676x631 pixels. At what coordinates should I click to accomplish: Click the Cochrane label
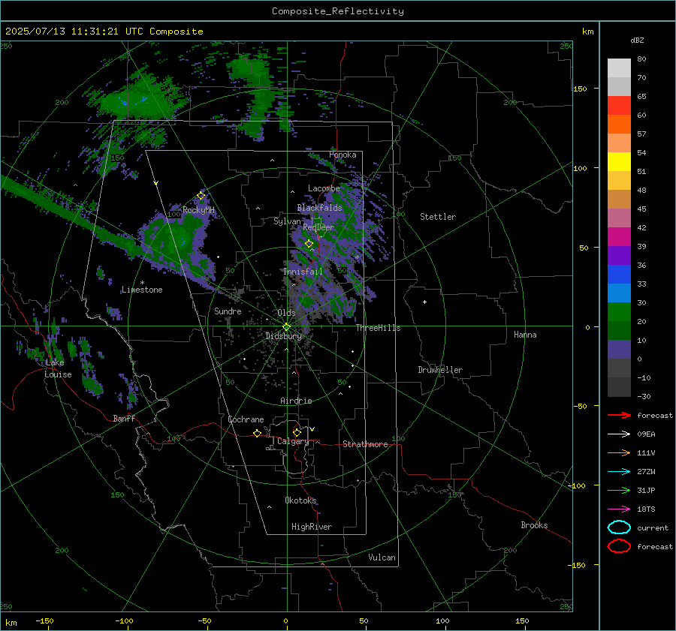click(x=246, y=419)
